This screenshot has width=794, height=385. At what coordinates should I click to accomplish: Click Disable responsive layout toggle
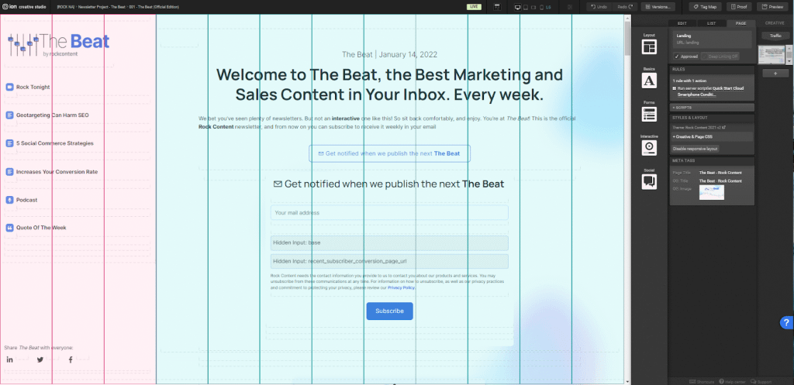(x=696, y=148)
